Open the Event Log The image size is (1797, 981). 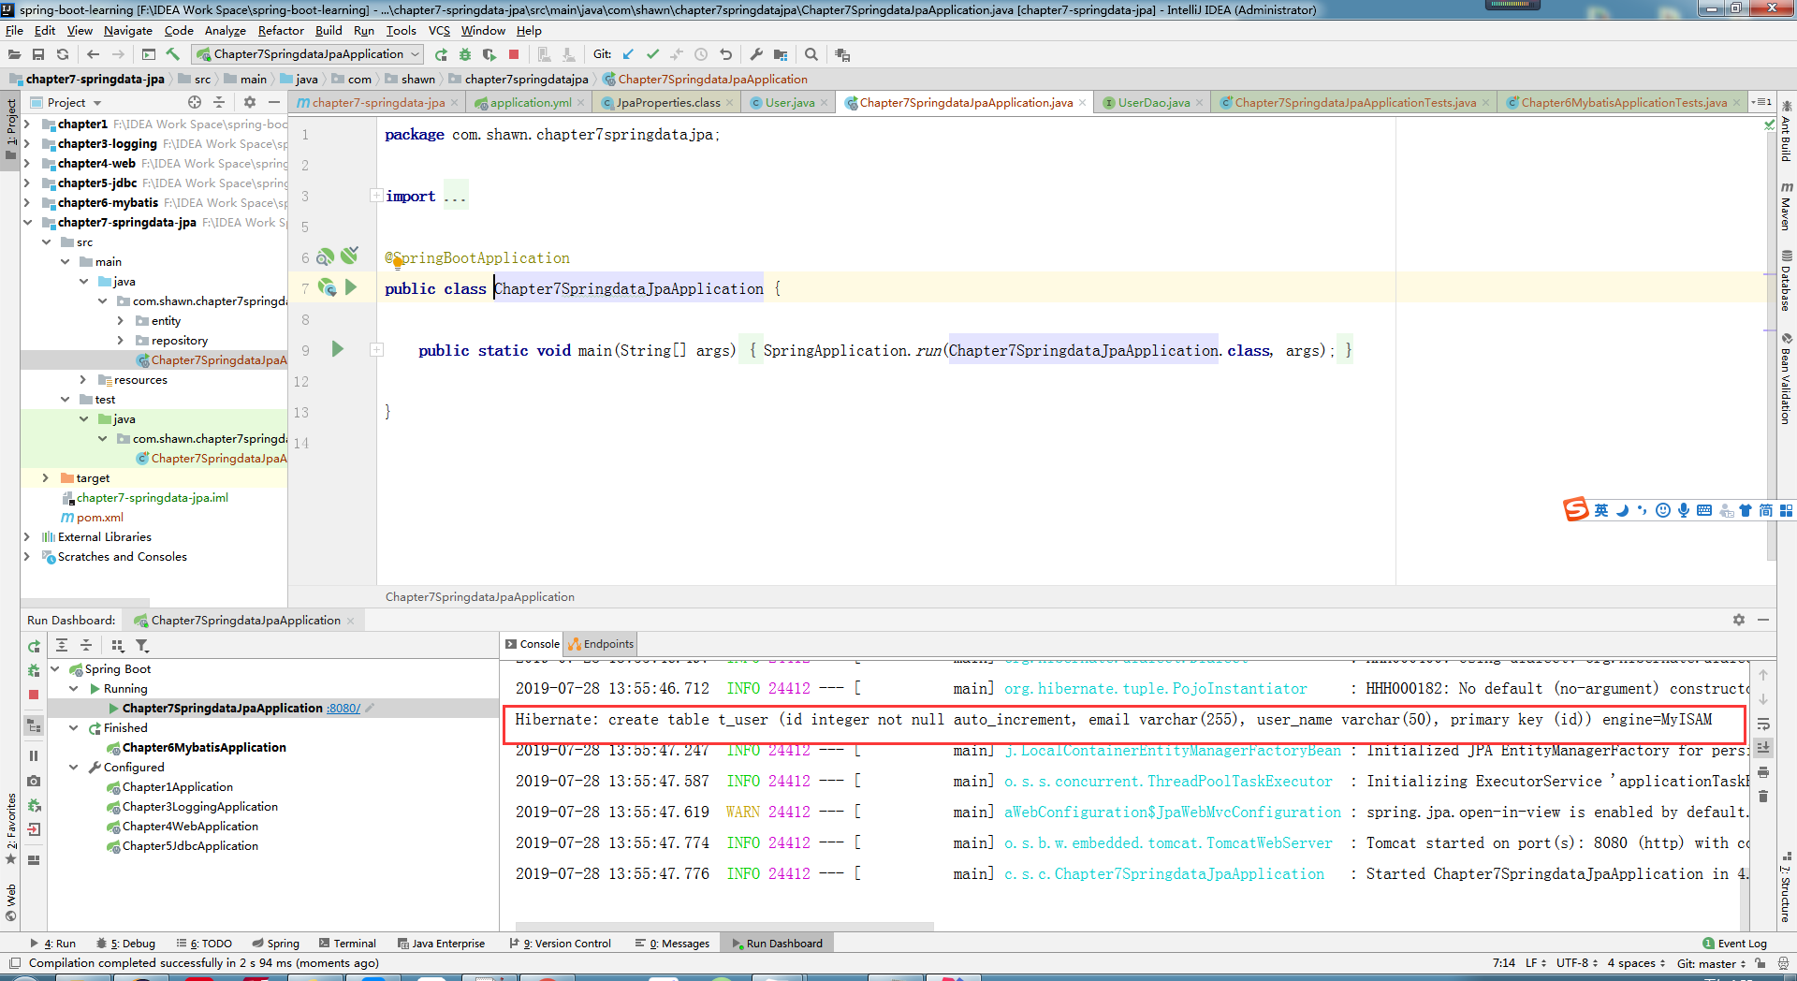pos(1734,944)
